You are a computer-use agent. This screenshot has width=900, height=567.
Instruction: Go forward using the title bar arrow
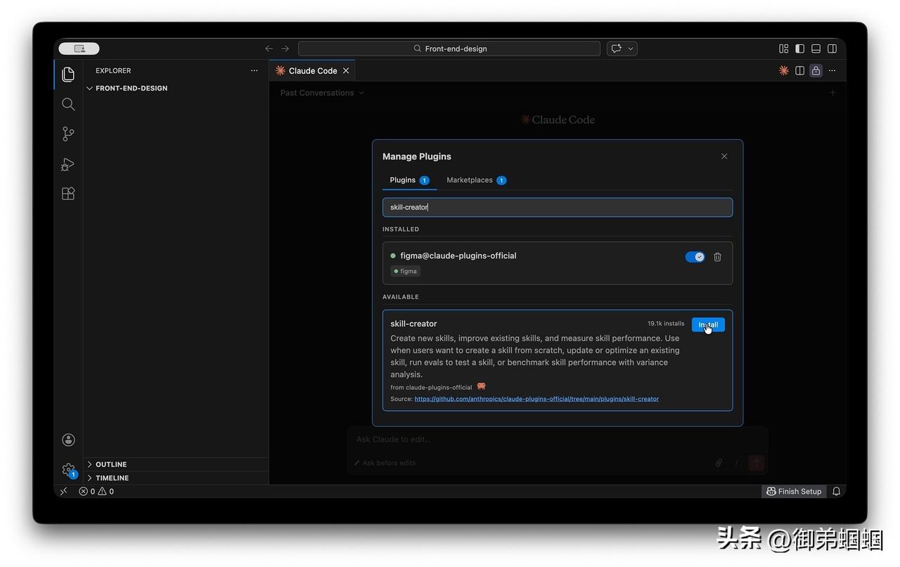coord(285,48)
